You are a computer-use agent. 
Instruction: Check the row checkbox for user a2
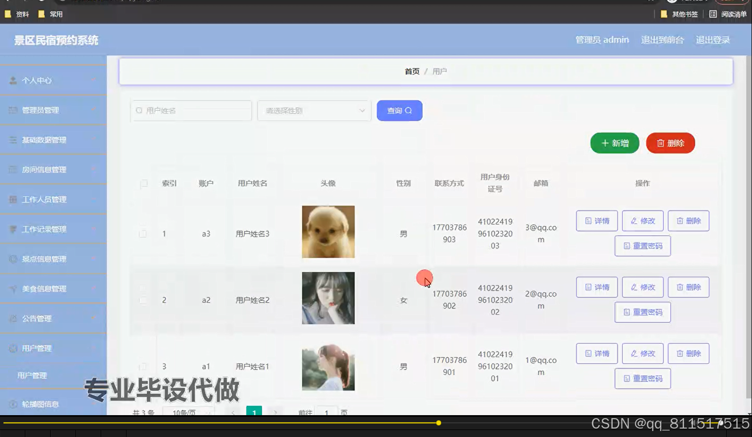[143, 299]
